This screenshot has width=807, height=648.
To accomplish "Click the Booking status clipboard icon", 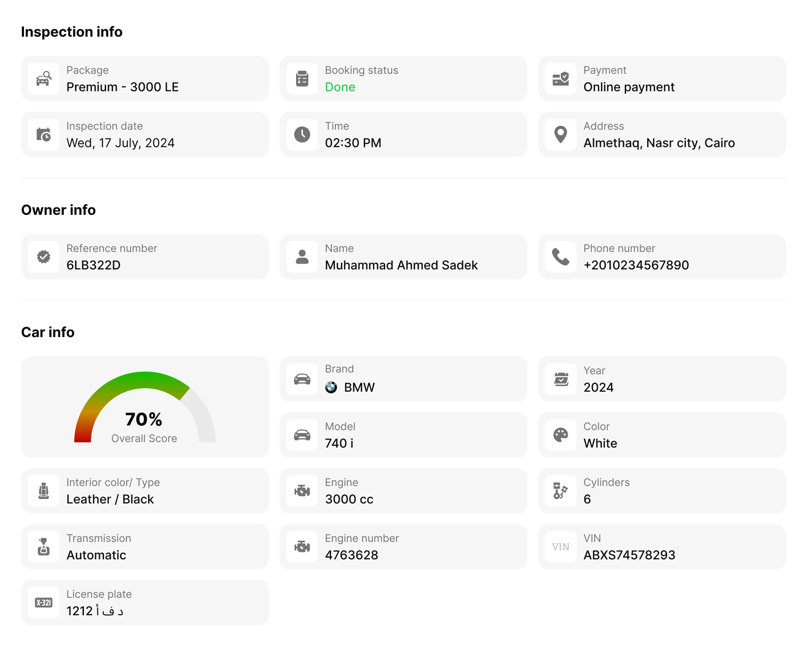I will coord(302,79).
